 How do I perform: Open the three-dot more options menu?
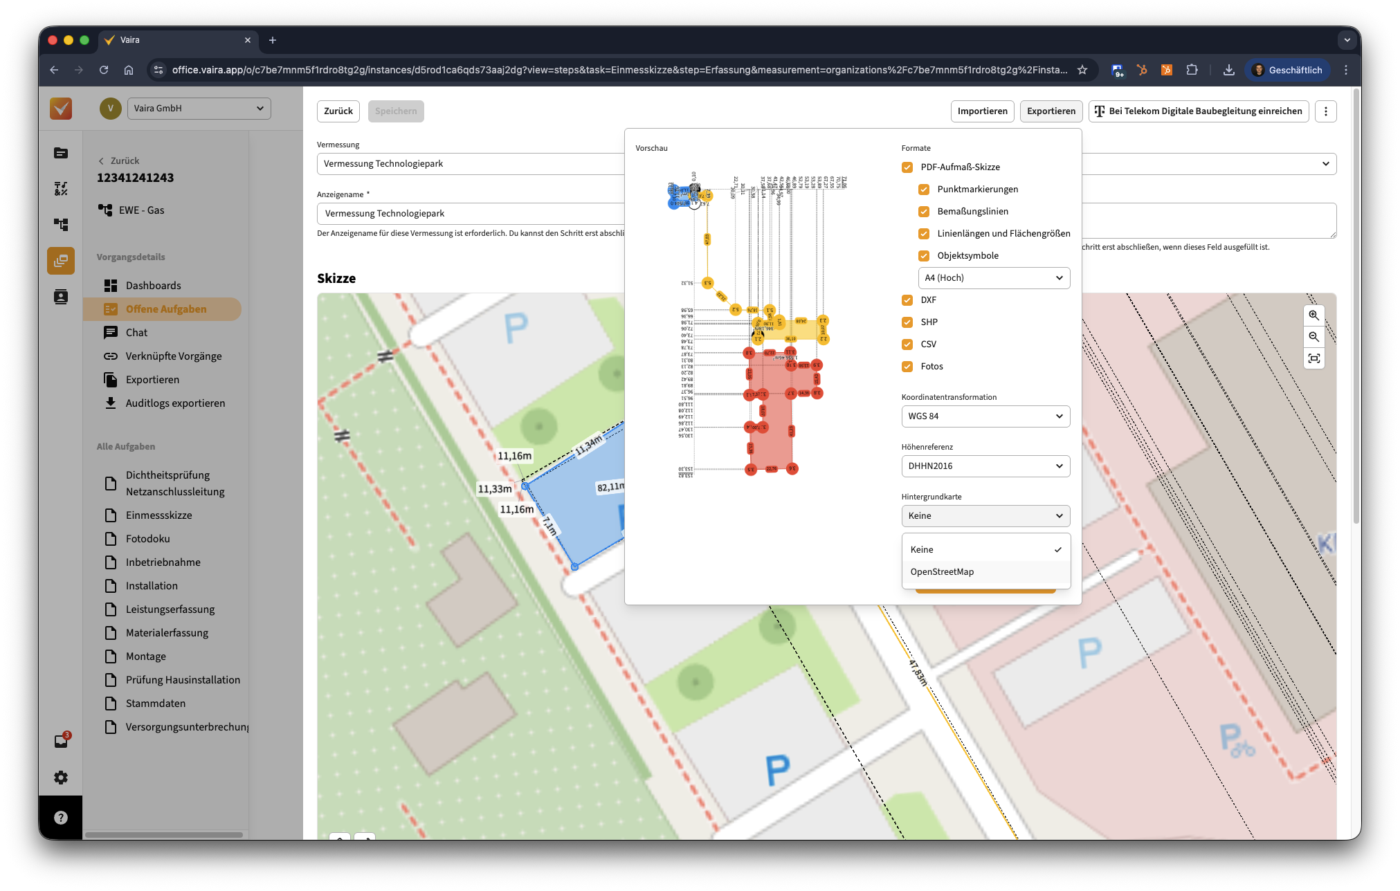(1325, 111)
